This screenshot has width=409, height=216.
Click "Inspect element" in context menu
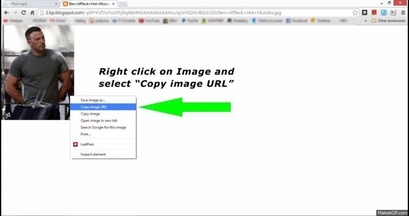pos(93,154)
